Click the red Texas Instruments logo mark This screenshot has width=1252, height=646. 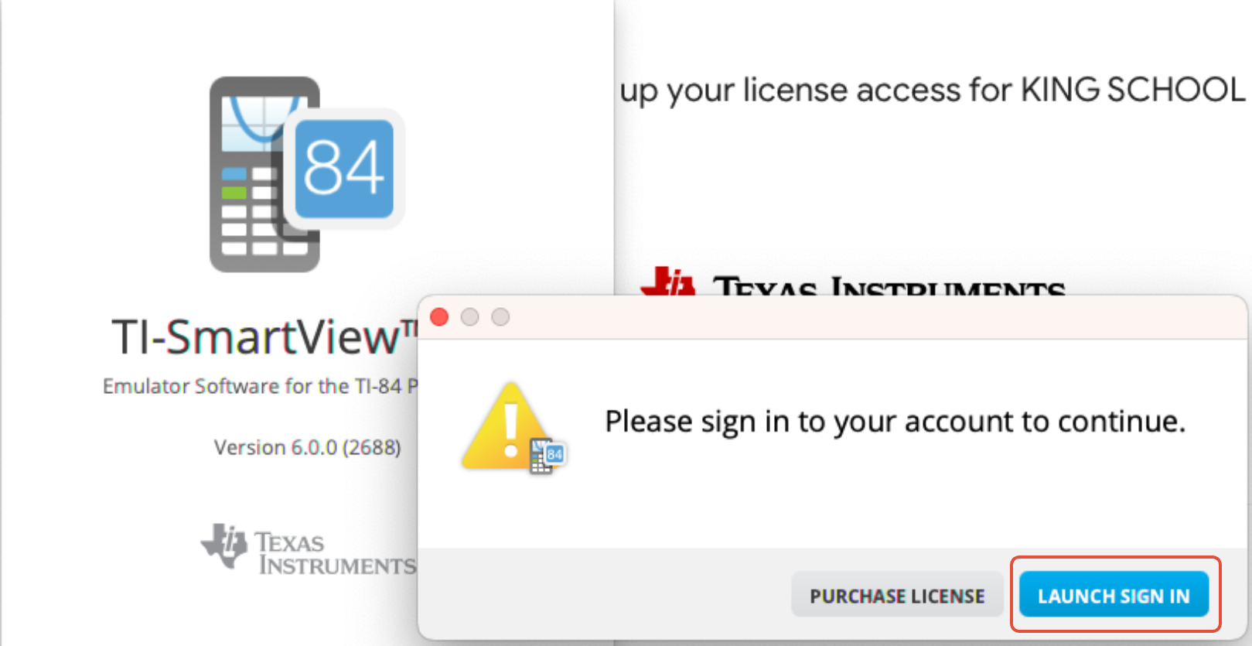click(668, 282)
